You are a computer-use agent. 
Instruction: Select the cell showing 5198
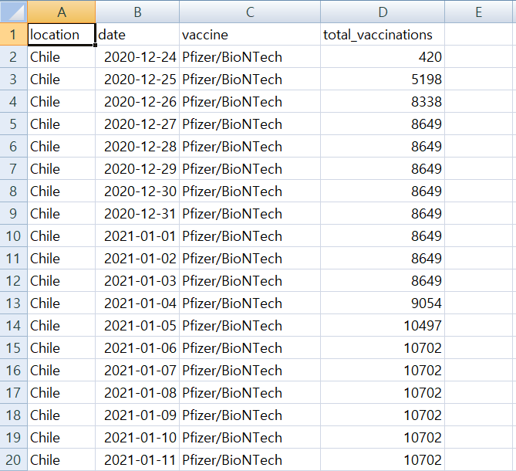[383, 79]
